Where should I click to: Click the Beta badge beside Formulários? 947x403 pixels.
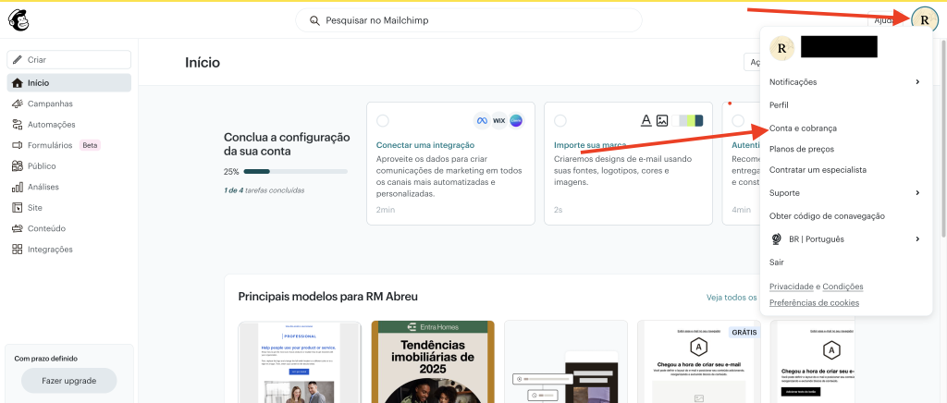click(90, 145)
